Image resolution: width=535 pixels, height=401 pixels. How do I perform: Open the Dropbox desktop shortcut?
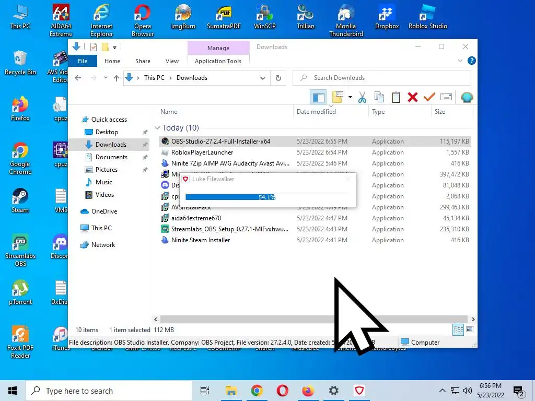387,17
